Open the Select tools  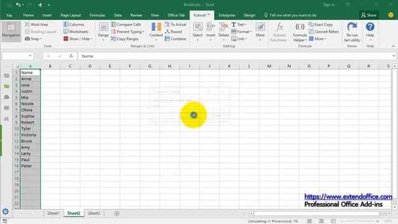[198, 32]
